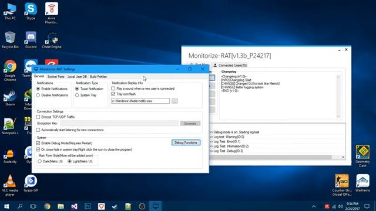The width and height of the screenshot is (376, 211).
Task: Click the notify.wav sound path field
Action: (x=140, y=101)
